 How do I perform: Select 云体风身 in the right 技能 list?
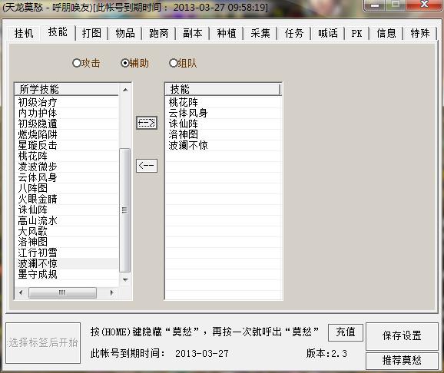[x=224, y=113]
